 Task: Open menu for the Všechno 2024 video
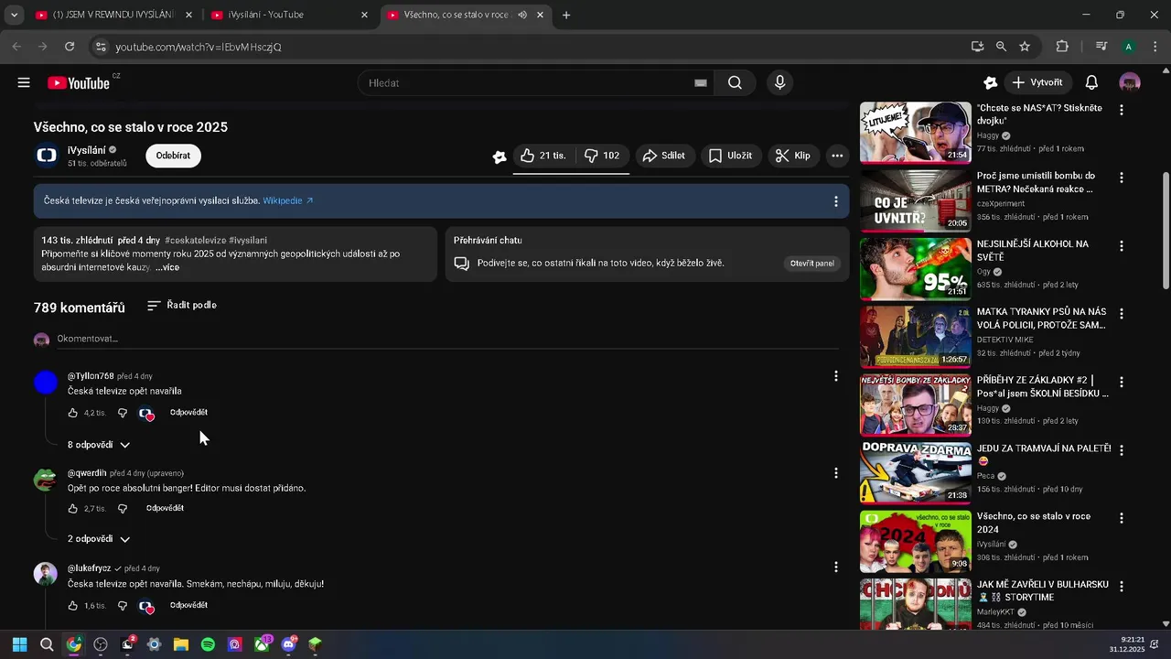1122,517
